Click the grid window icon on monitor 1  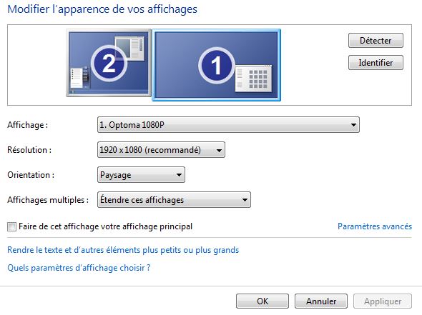[253, 79]
